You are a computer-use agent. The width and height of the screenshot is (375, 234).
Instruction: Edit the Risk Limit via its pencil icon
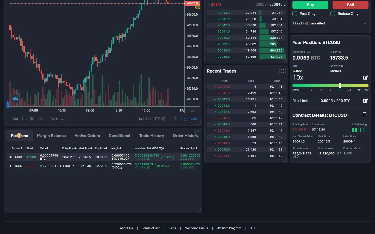coord(365,101)
